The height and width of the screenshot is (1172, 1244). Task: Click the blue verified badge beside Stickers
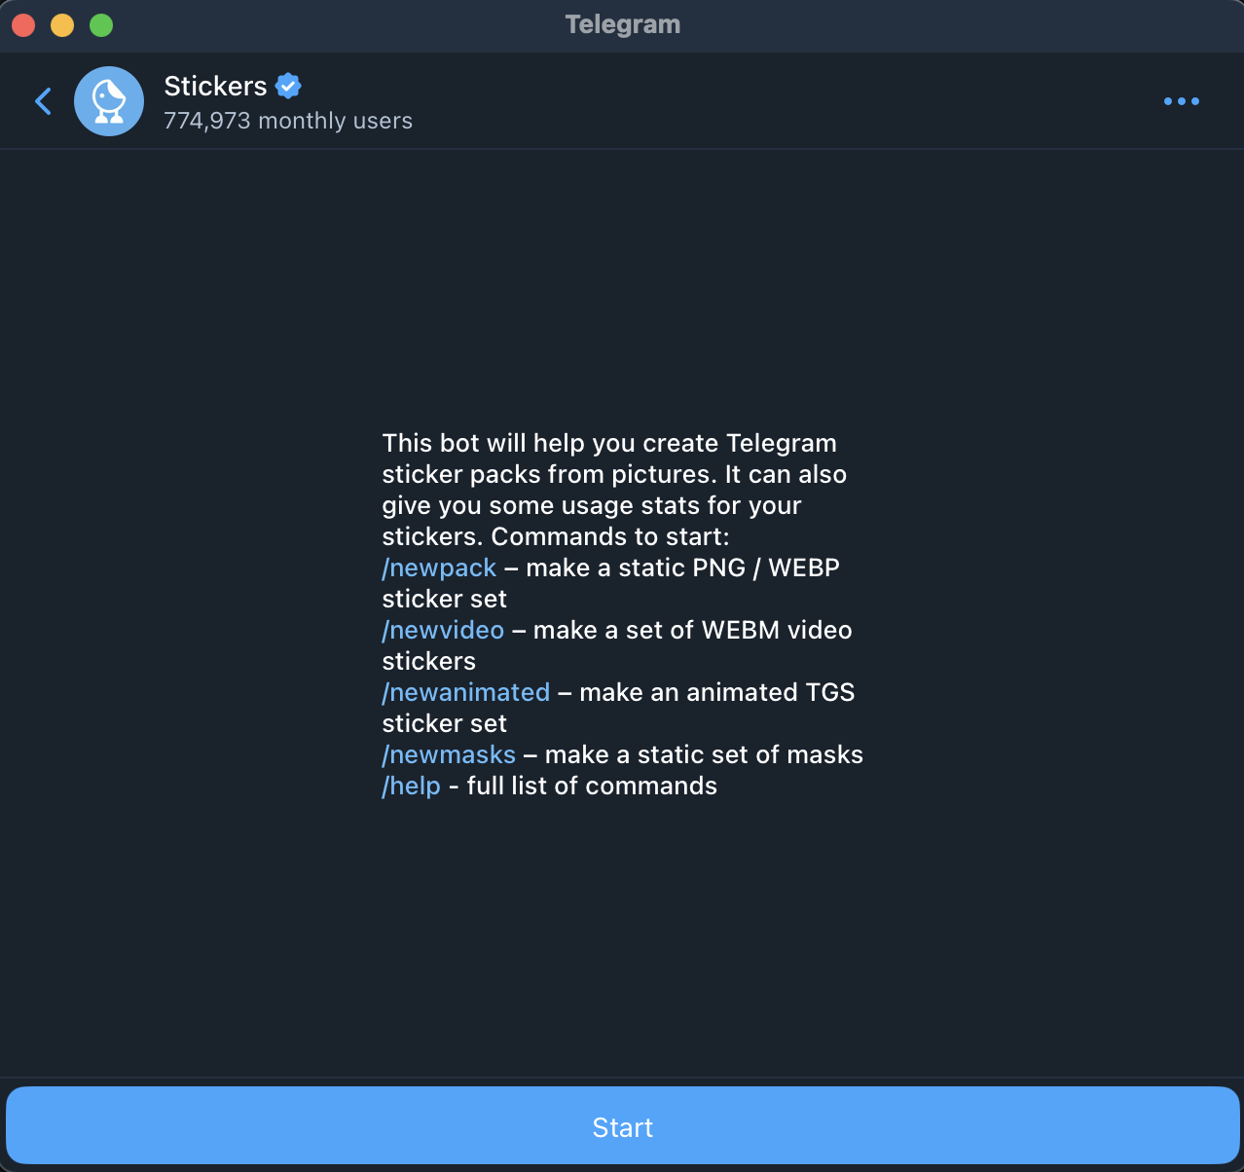[288, 87]
